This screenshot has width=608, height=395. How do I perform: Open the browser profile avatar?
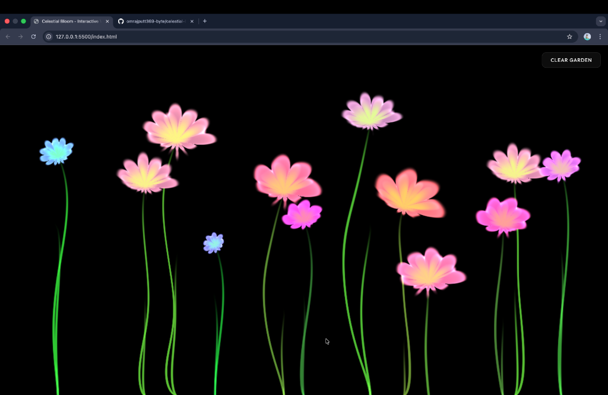(x=587, y=36)
